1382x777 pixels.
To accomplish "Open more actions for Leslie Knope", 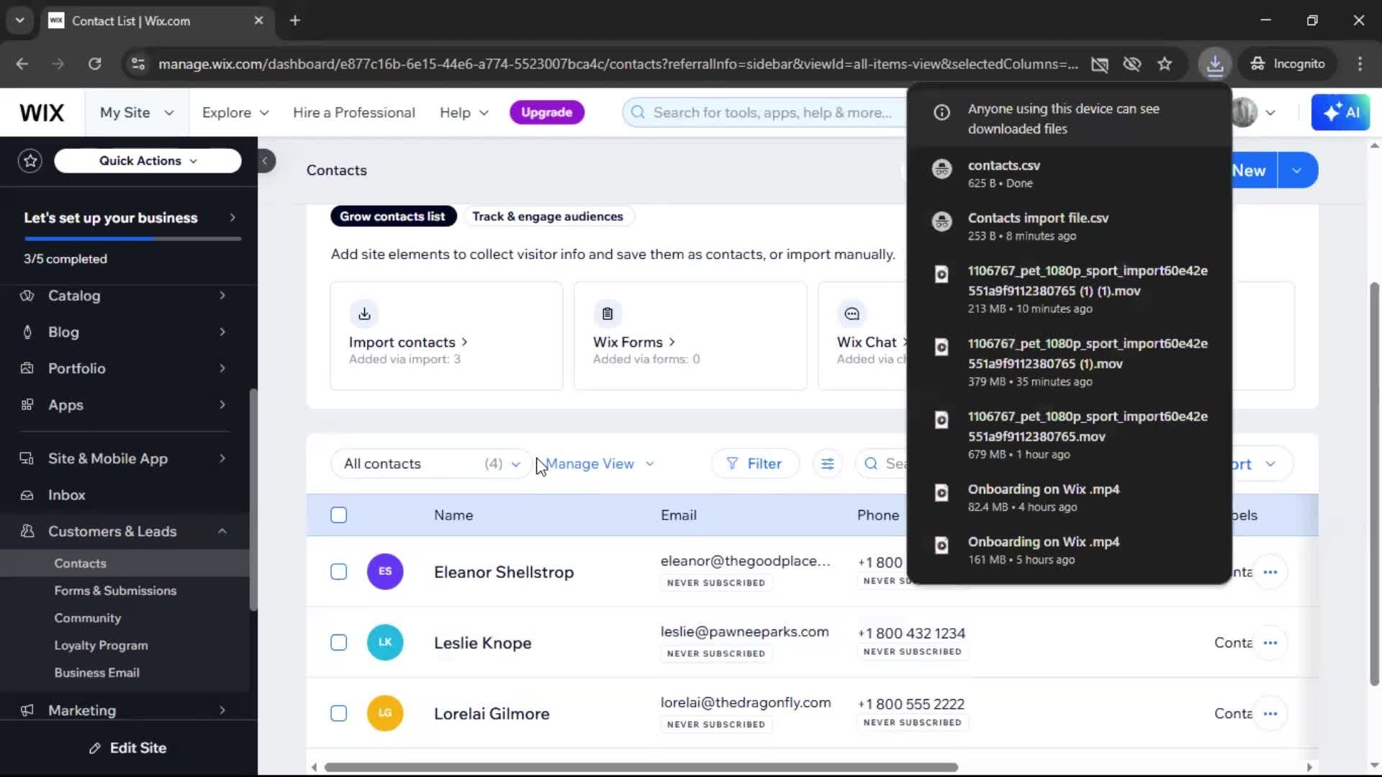I will [x=1270, y=642].
